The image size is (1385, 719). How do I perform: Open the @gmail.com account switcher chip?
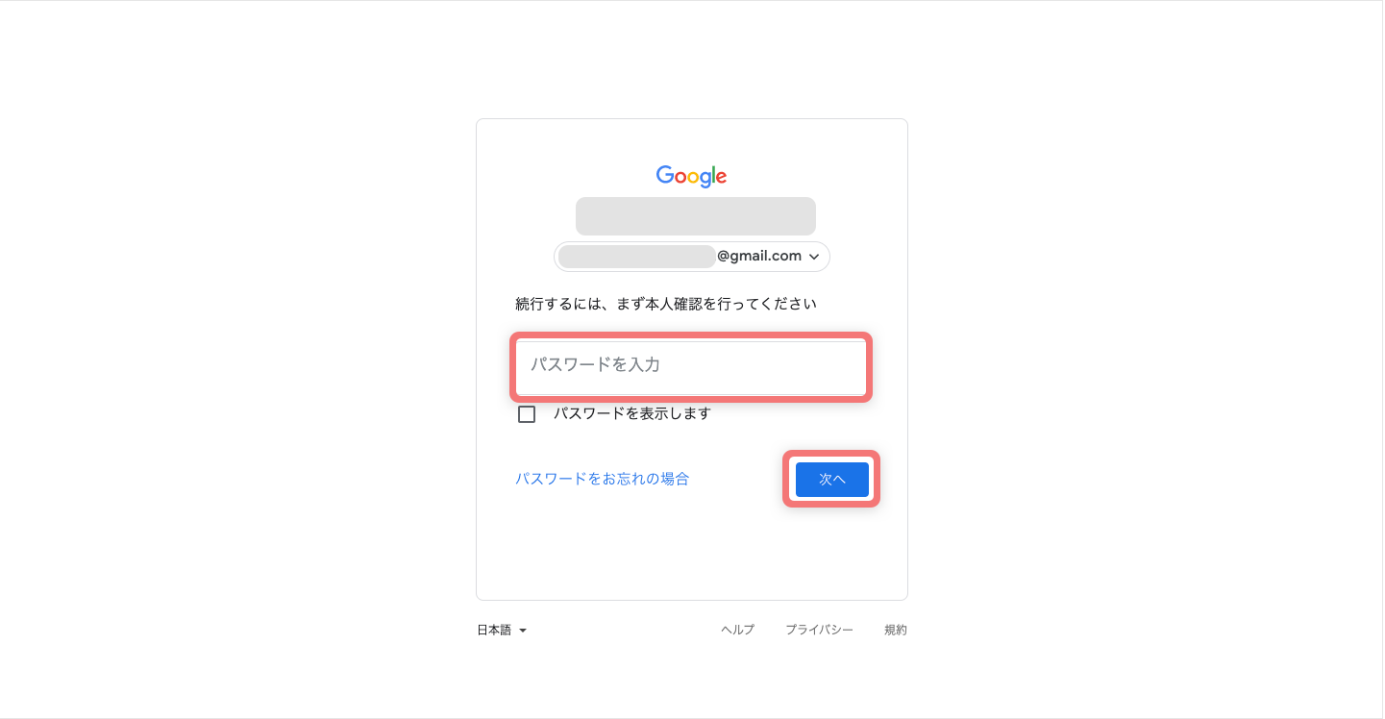pos(692,257)
